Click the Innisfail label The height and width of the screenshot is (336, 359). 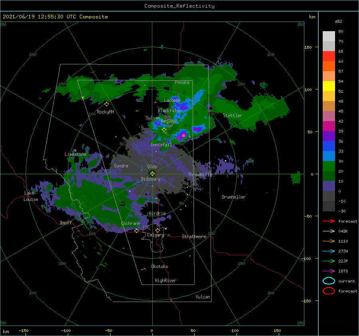[161, 145]
